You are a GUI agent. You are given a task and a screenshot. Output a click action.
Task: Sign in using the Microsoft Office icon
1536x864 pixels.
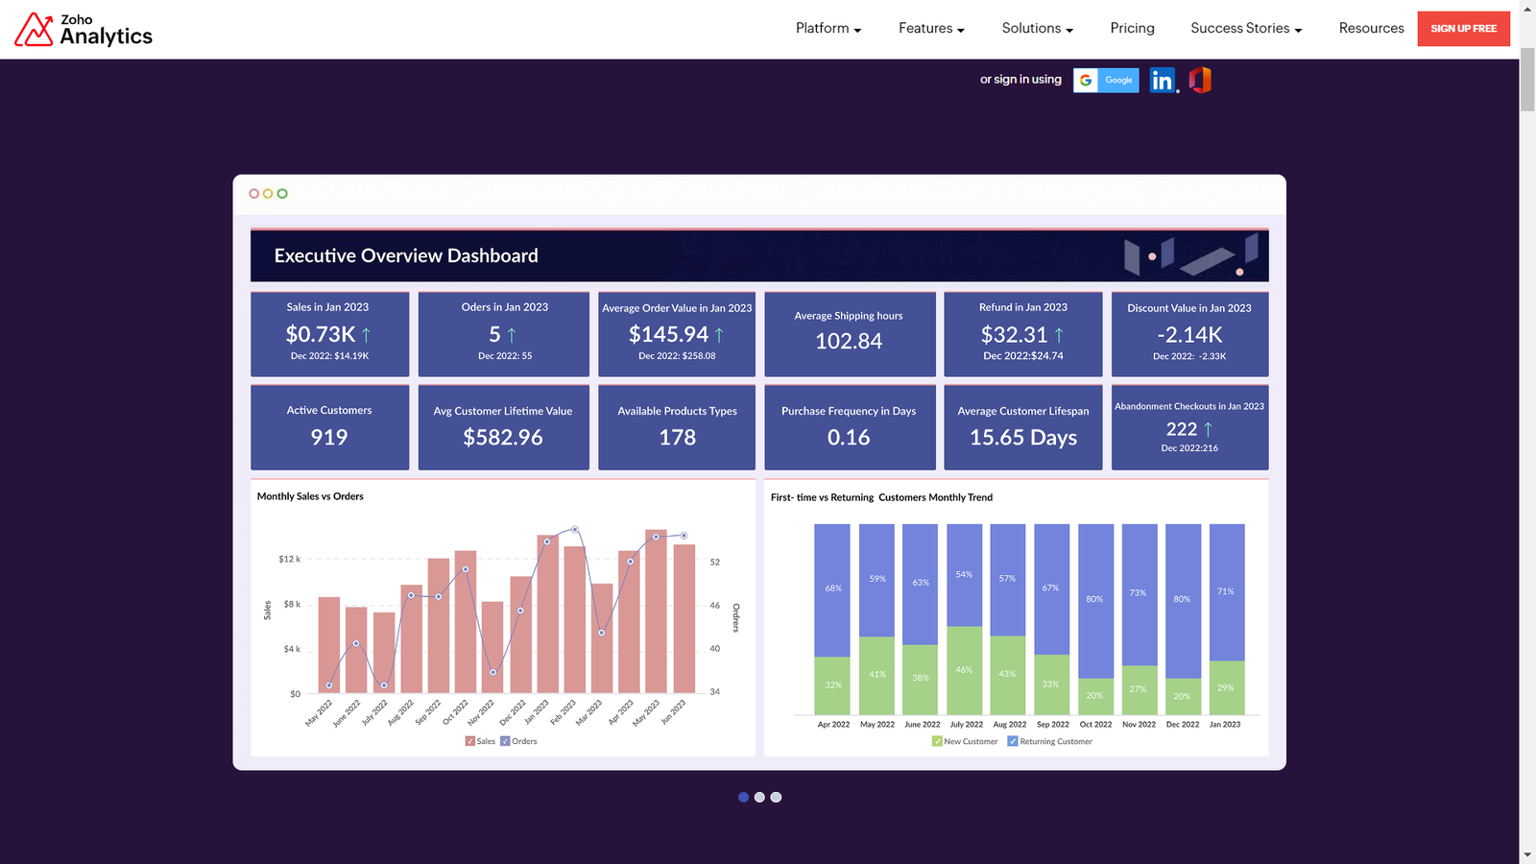click(1200, 81)
